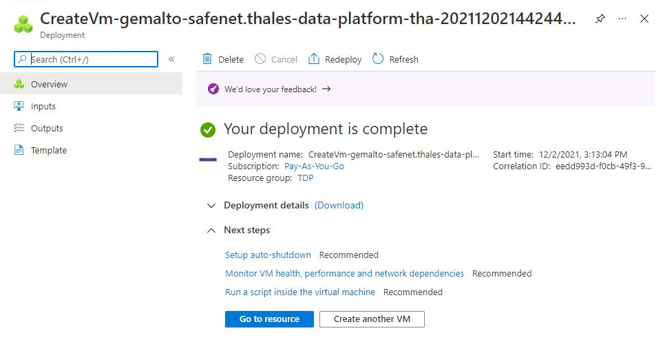Click the Create another VM button
The image size is (663, 344).
coord(372,319)
